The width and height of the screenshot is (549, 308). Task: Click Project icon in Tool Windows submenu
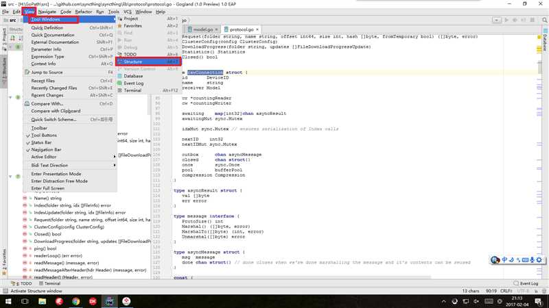pyautogui.click(x=119, y=18)
